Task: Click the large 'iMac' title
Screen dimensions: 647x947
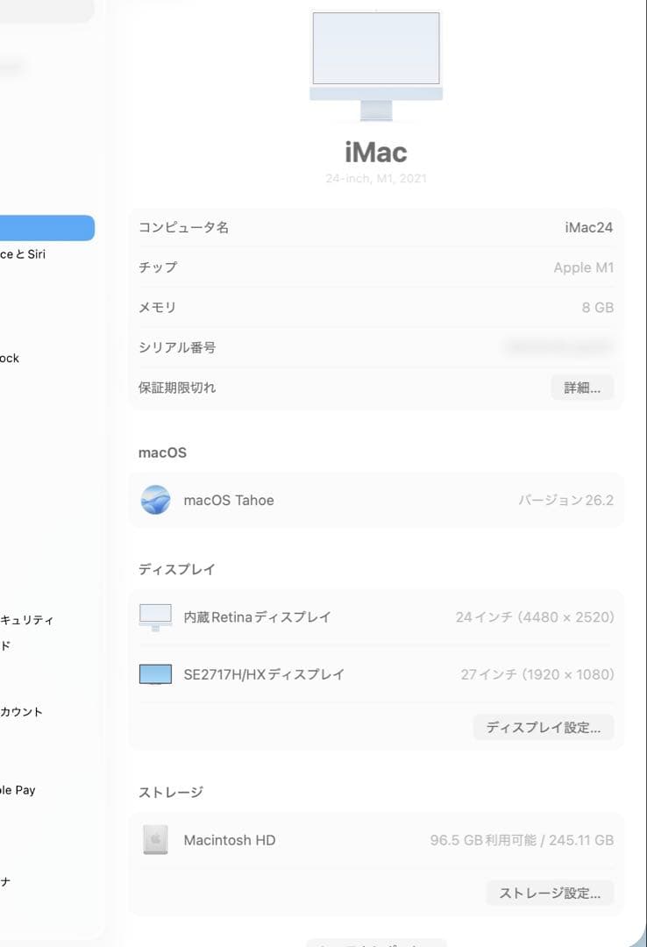Action: pos(376,153)
